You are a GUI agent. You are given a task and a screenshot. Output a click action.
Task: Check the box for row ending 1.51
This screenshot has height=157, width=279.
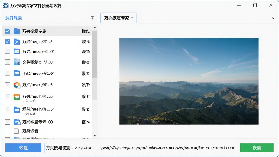coord(7,110)
